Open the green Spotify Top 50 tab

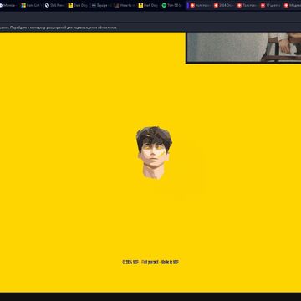coord(171,5)
